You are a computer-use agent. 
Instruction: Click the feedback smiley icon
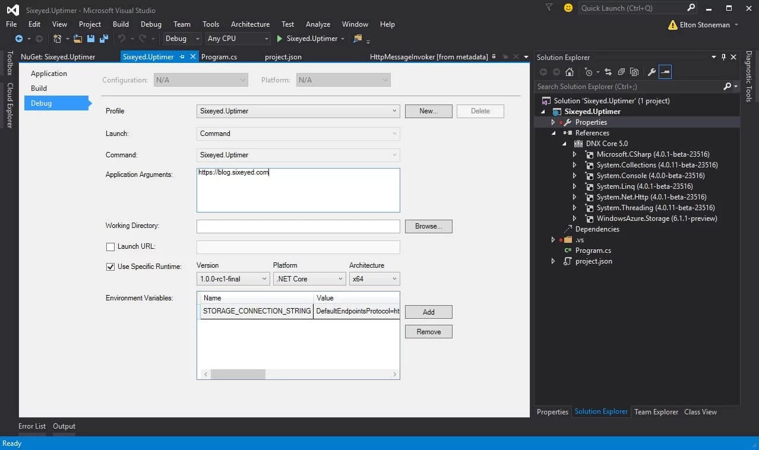(x=568, y=8)
